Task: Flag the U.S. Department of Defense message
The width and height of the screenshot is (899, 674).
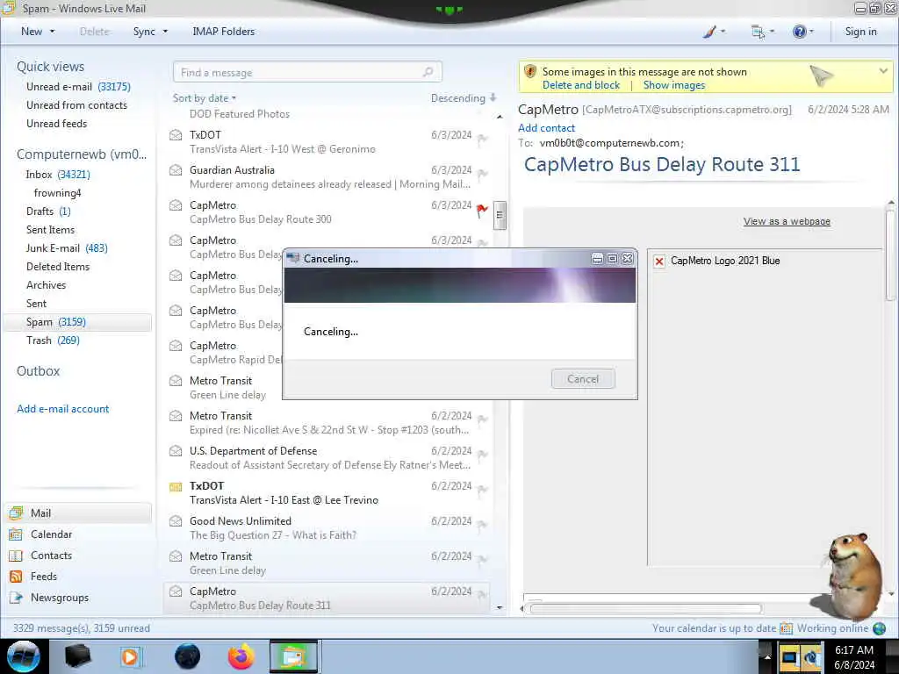Action: pyautogui.click(x=482, y=455)
